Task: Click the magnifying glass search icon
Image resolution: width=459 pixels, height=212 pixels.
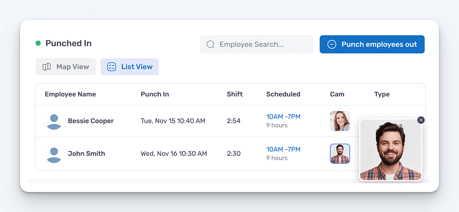Action: 211,44
